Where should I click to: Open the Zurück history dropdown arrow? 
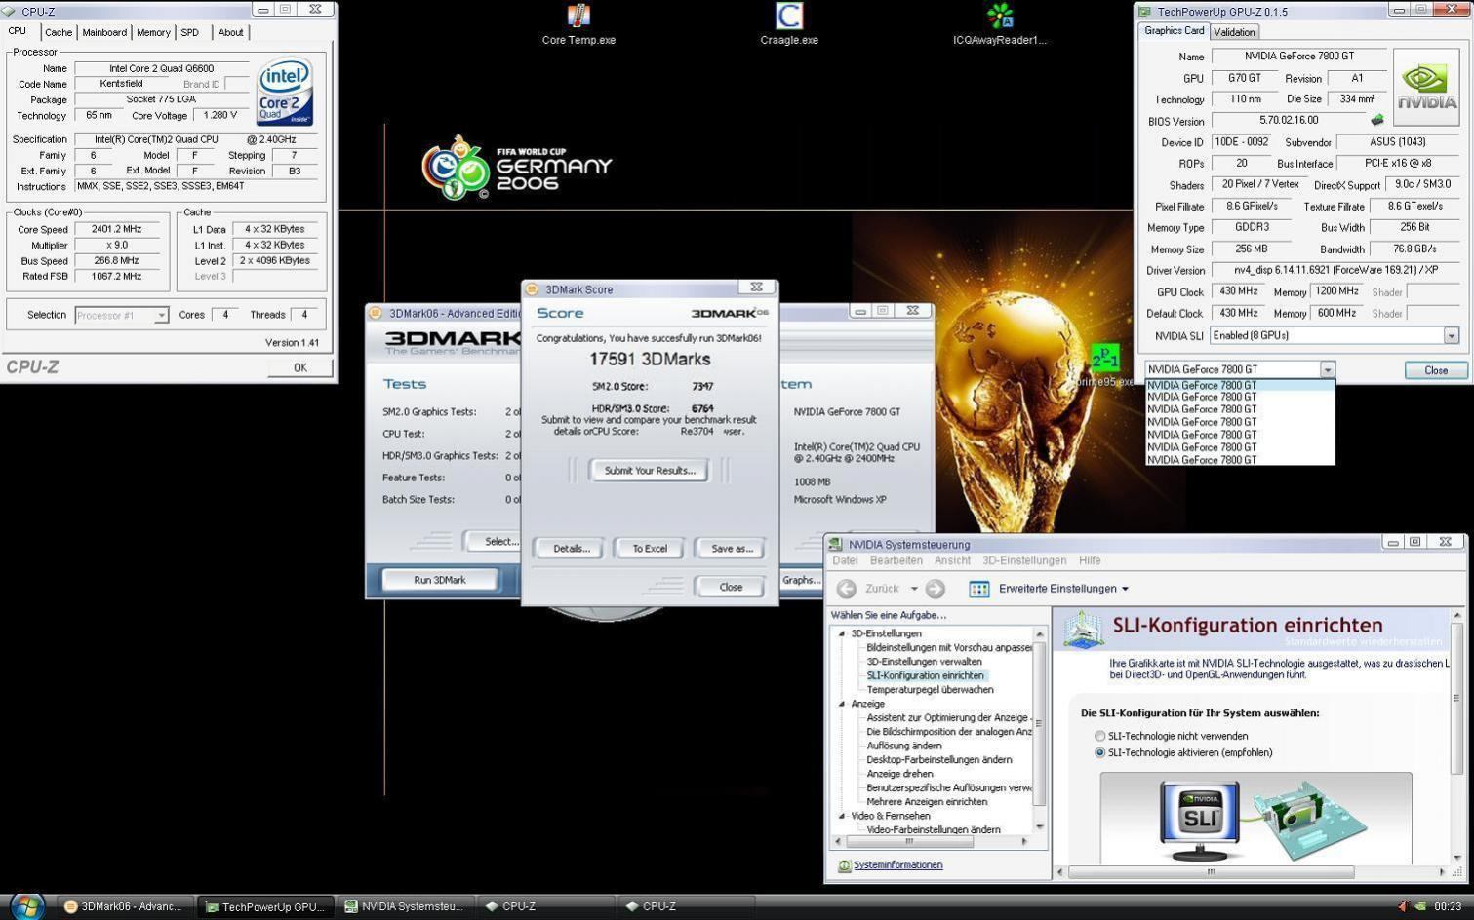point(914,589)
